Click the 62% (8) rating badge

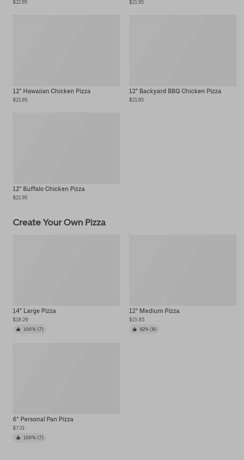pos(144,329)
